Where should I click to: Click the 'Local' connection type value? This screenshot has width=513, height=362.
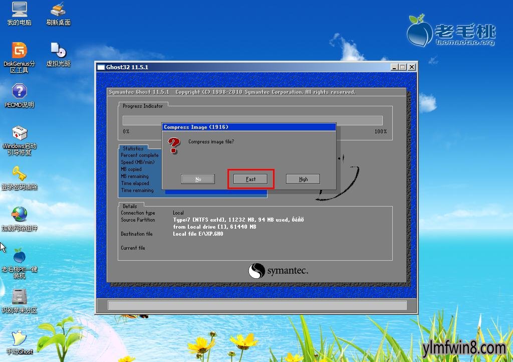pyautogui.click(x=178, y=213)
